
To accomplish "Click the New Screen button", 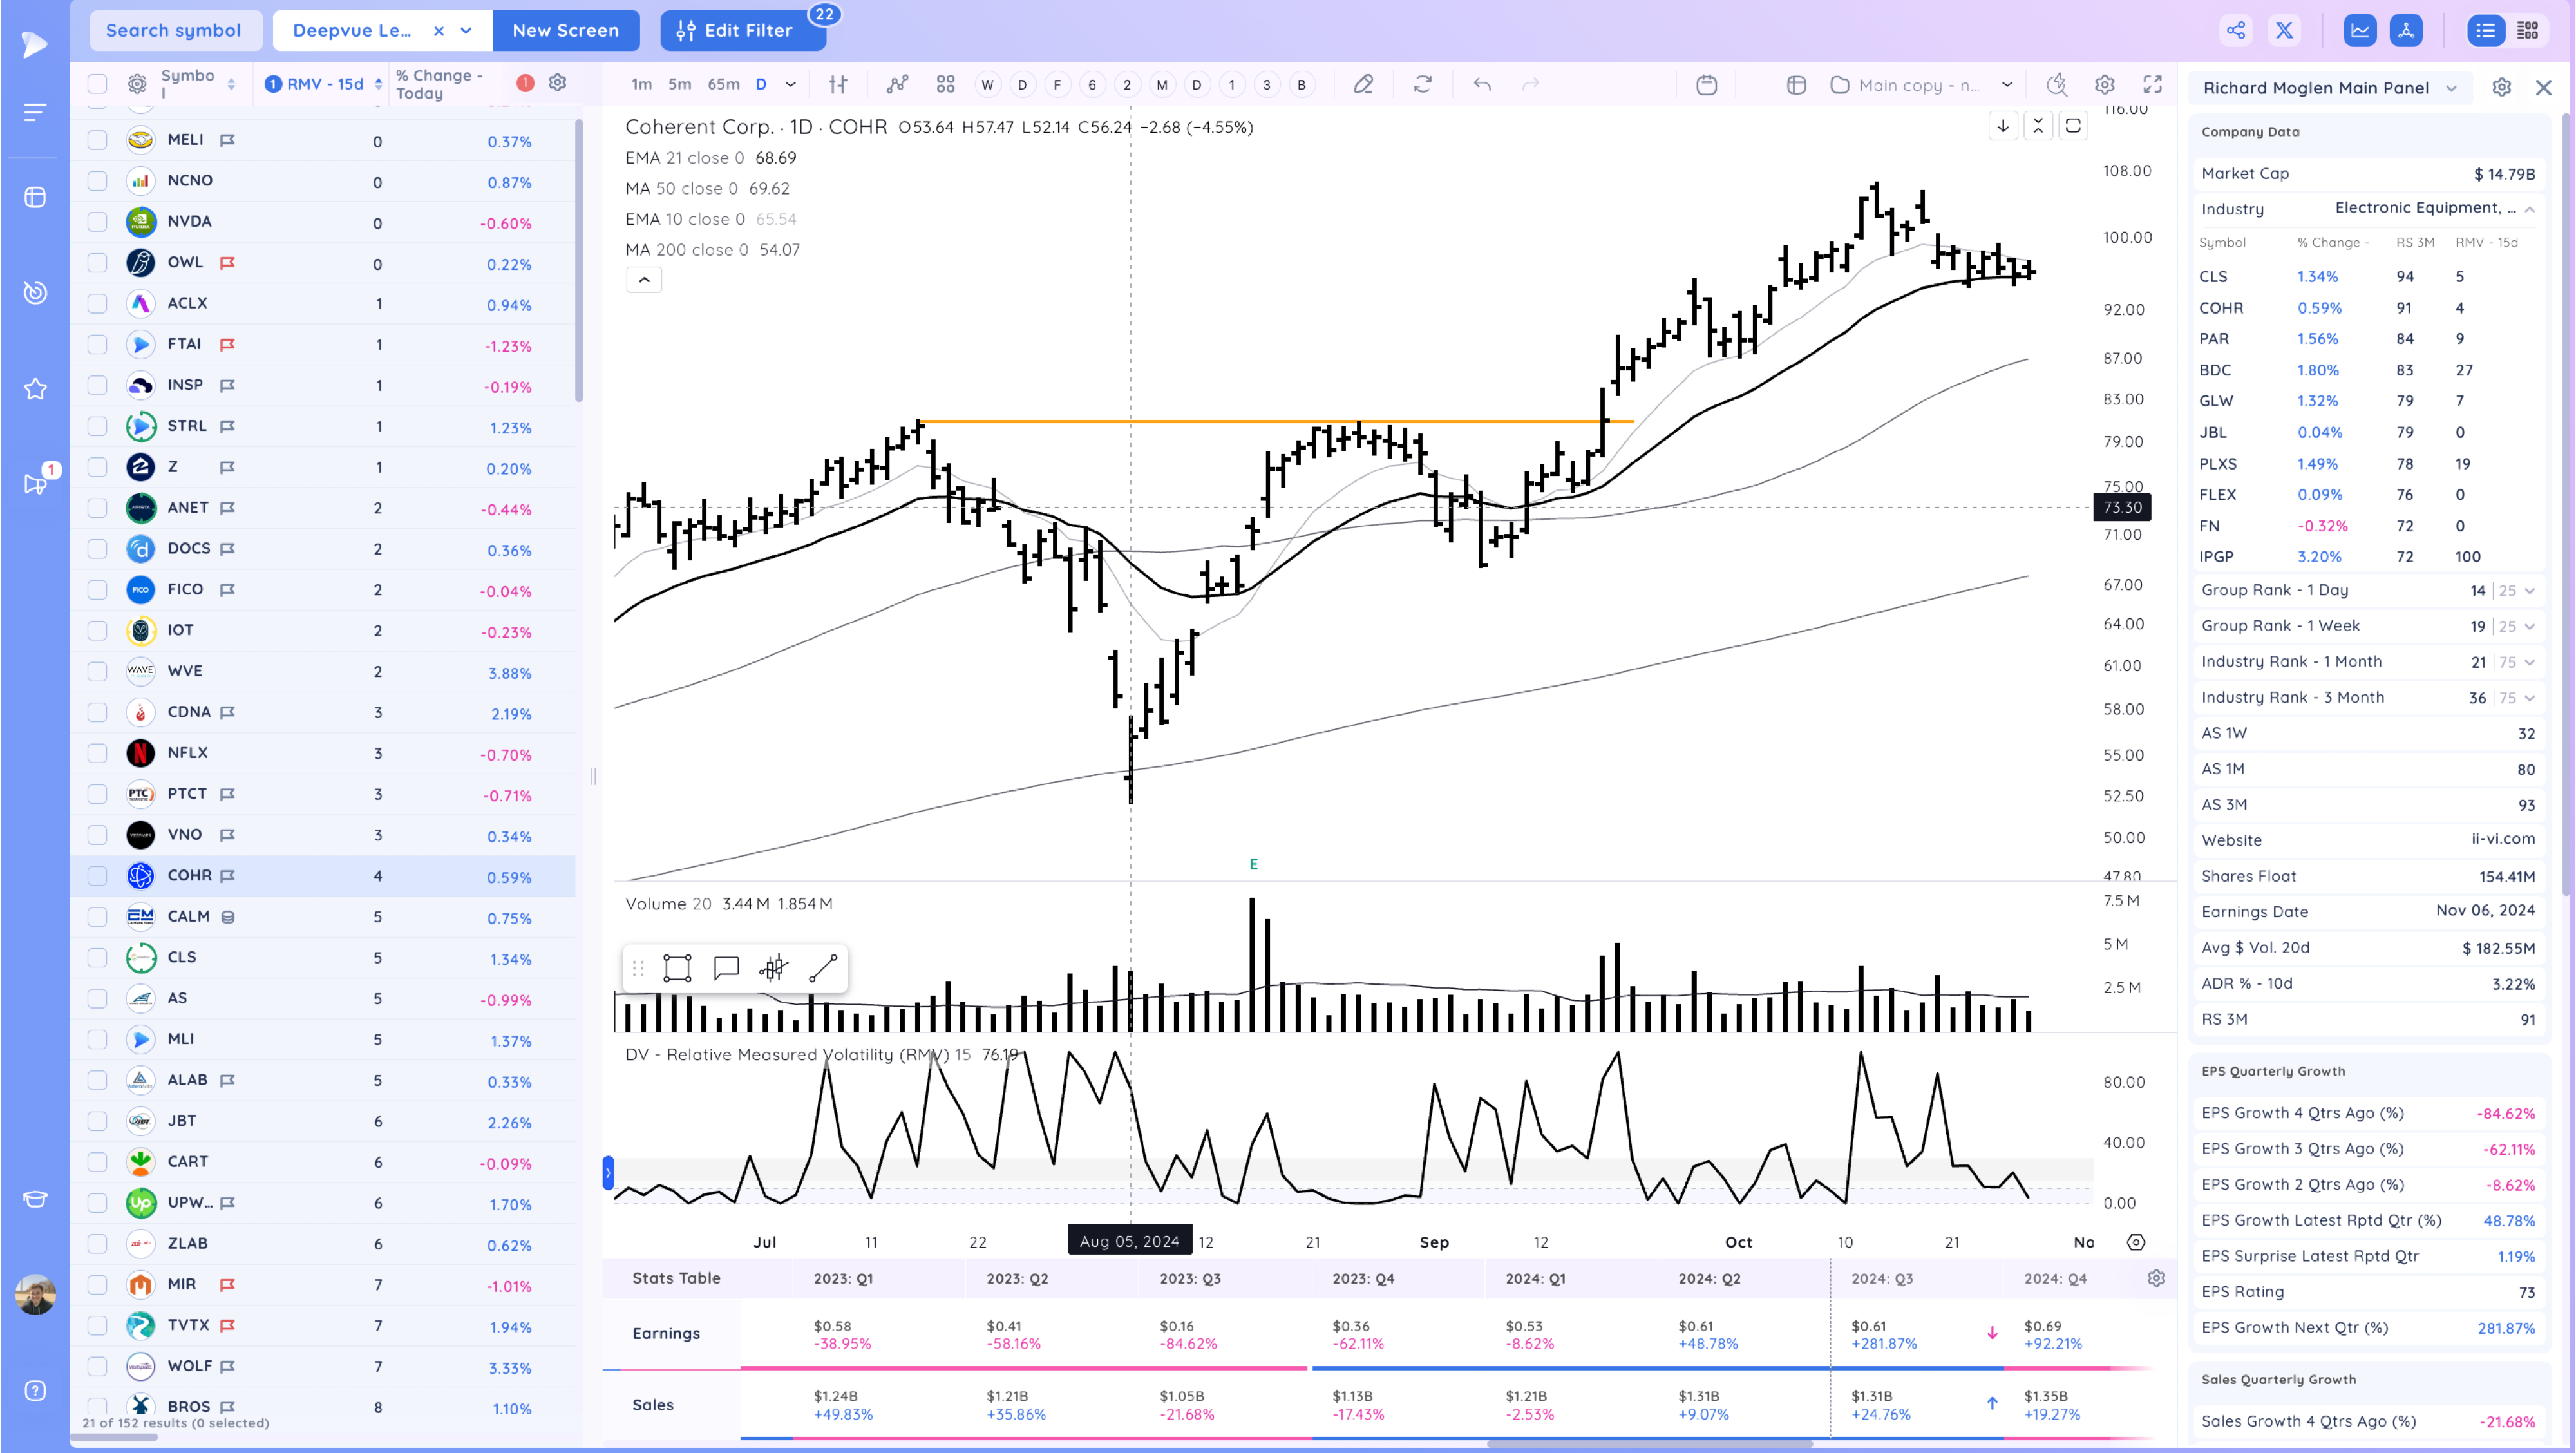I will (565, 30).
